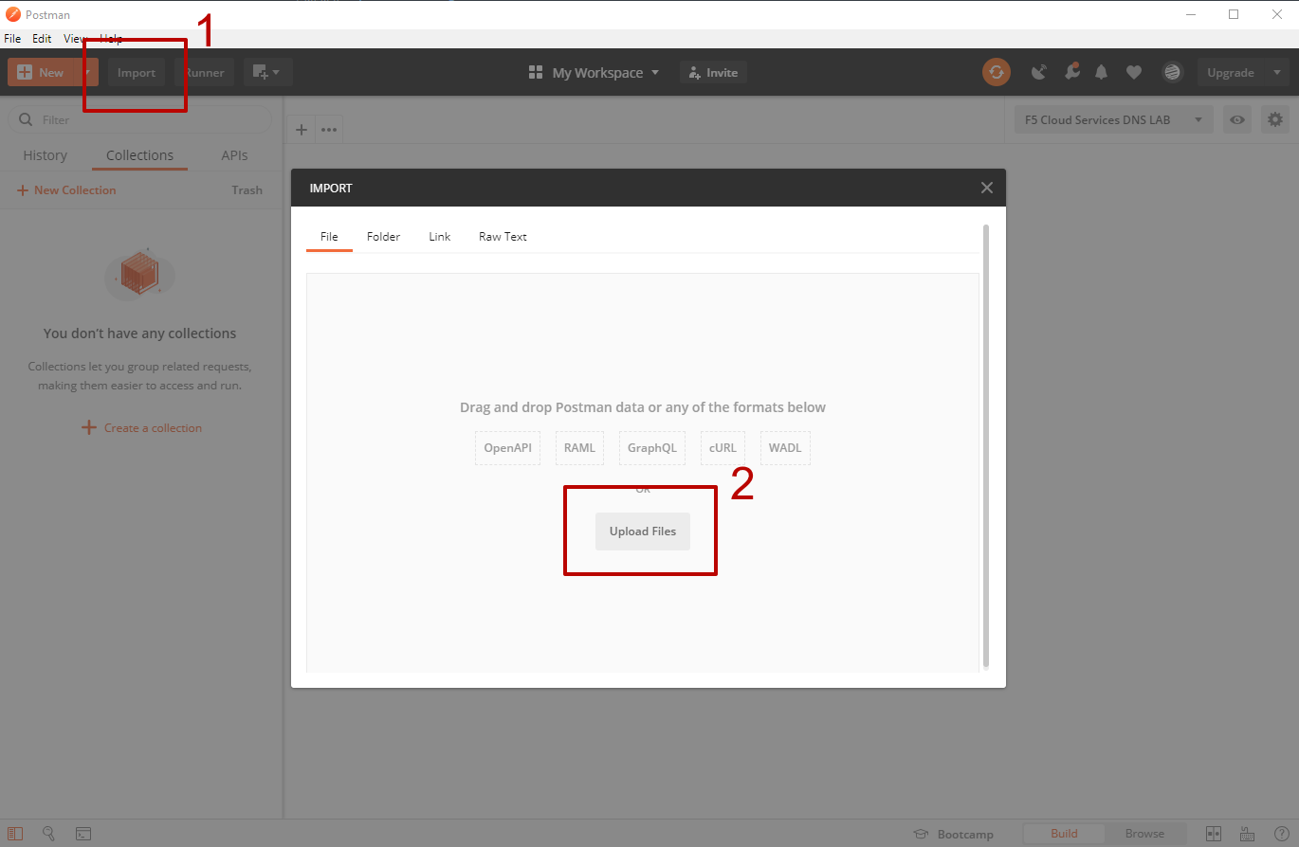The image size is (1299, 847).
Task: Click the New Collection link
Action: 66,190
